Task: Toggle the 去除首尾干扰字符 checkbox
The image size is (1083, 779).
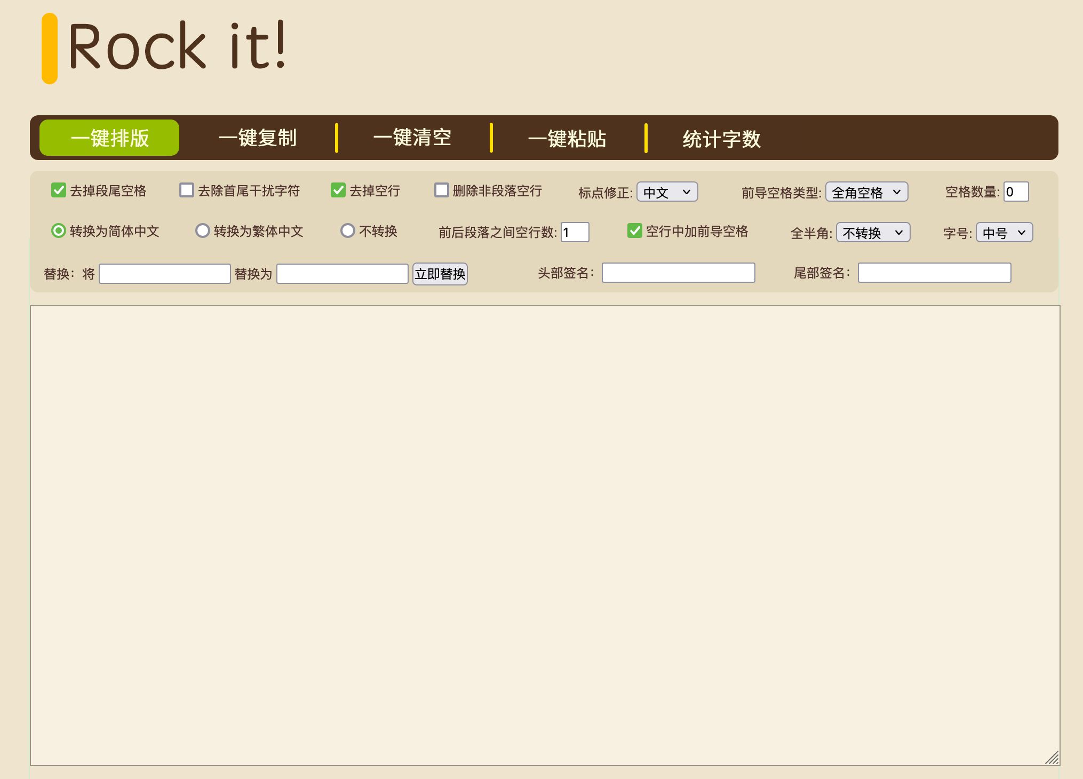Action: [187, 191]
